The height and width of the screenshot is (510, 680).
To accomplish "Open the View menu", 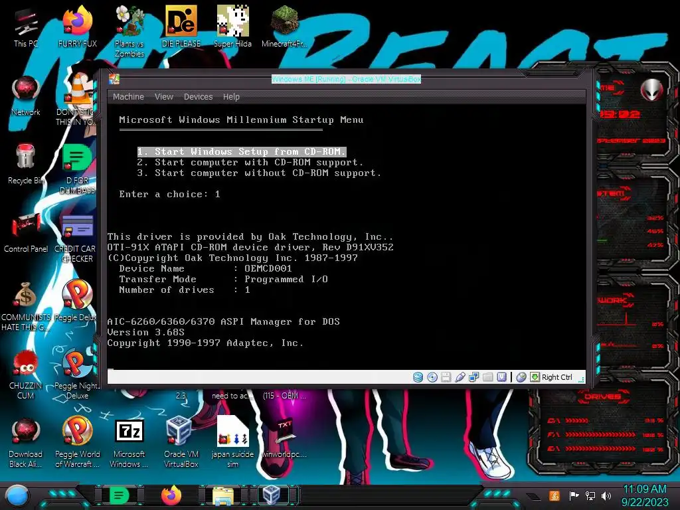I will click(164, 97).
